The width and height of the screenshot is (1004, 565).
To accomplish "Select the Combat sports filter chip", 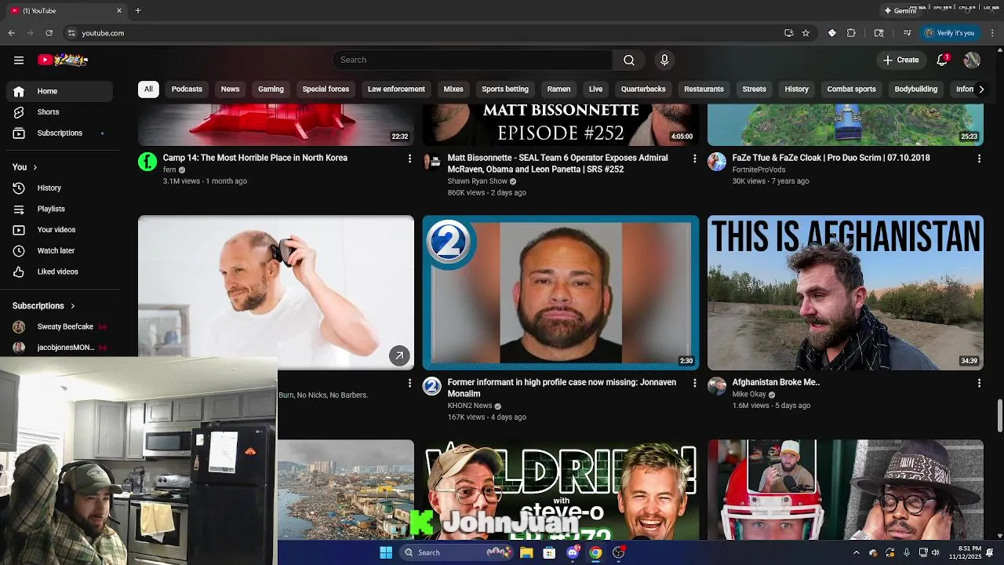I will tap(851, 89).
